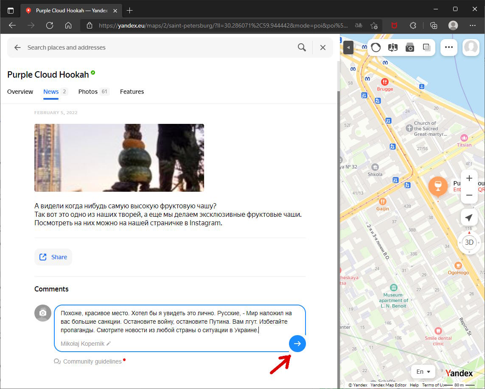485x389 pixels.
Task: Open the map layers selector icon
Action: click(x=427, y=48)
